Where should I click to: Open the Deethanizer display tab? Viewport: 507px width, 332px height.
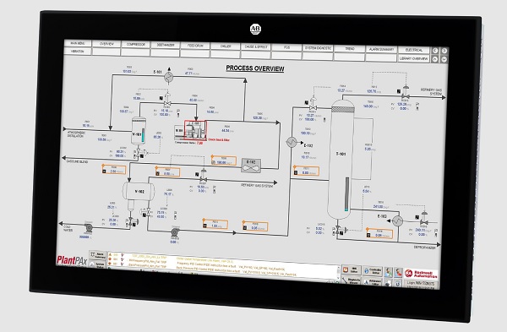point(166,45)
